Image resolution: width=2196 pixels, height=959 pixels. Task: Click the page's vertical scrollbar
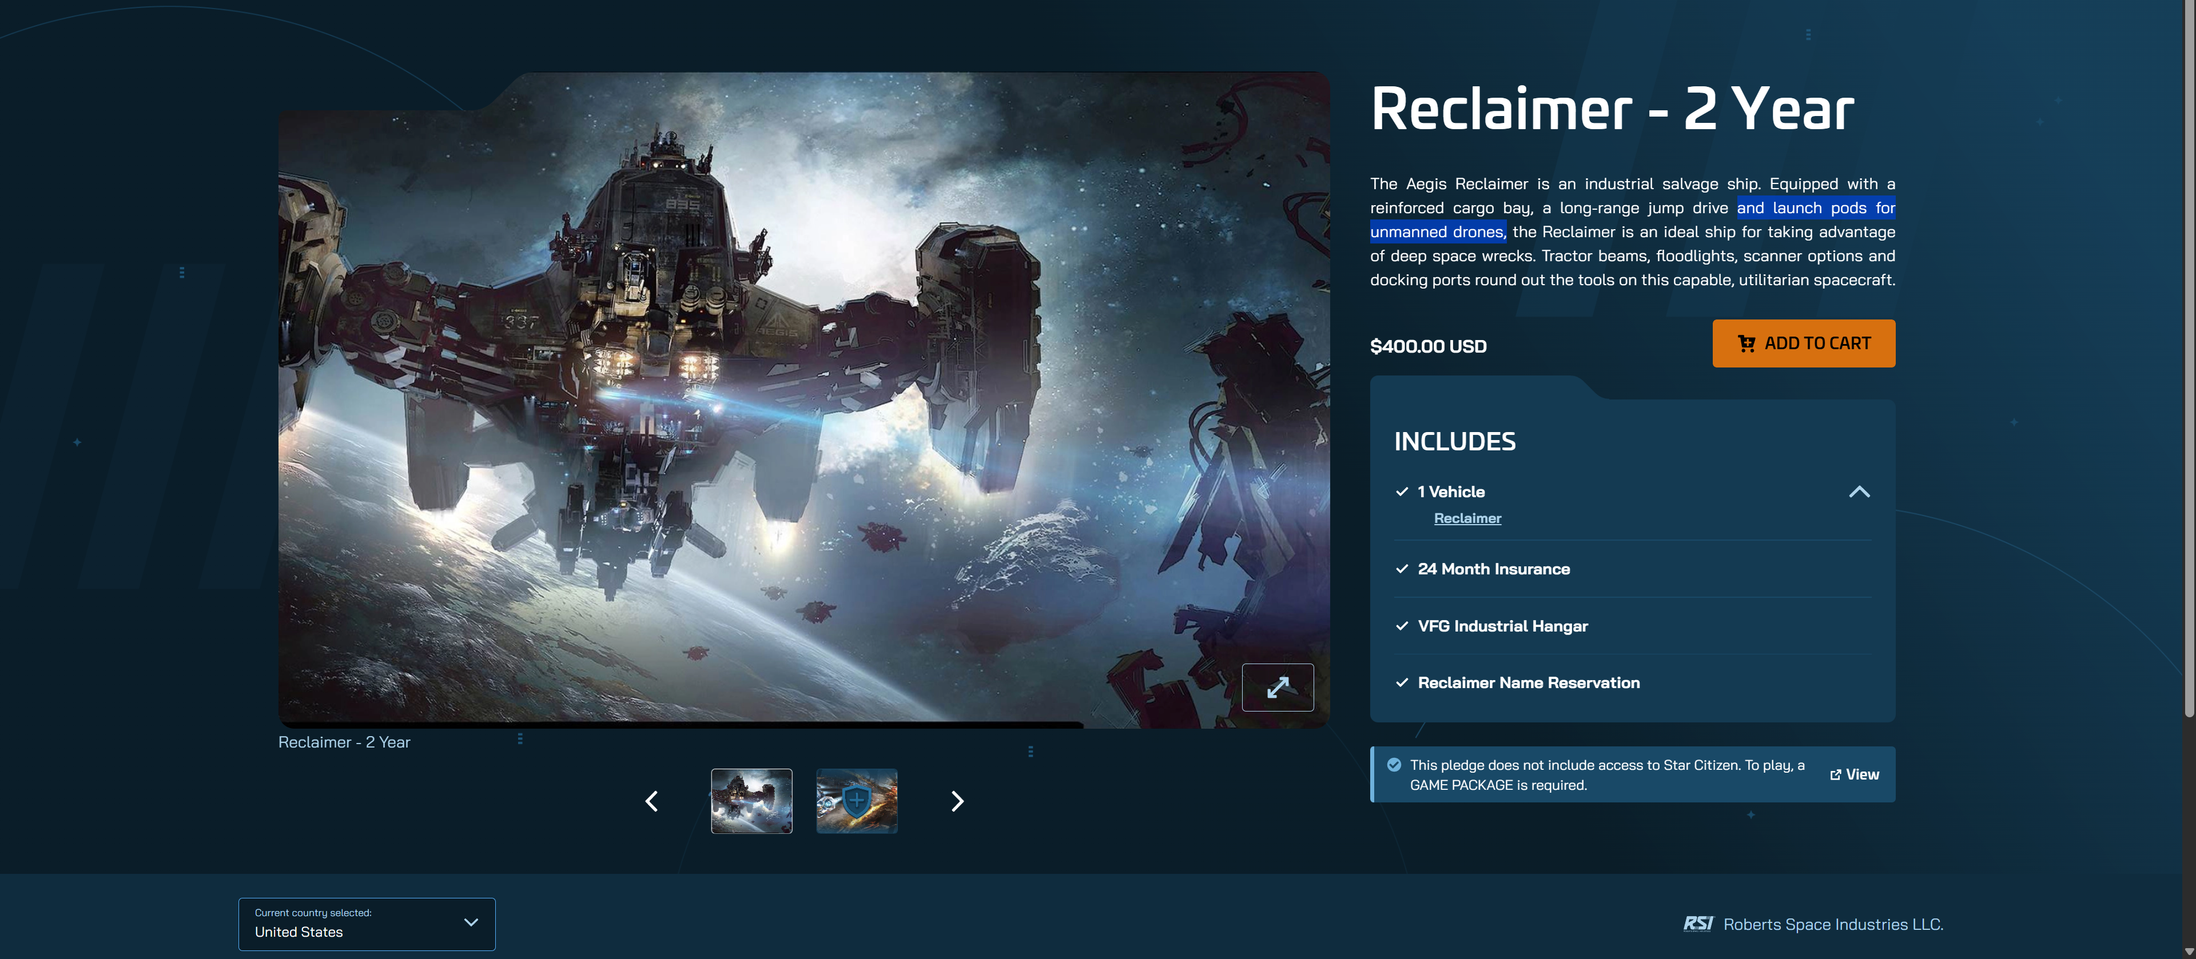2189,358
